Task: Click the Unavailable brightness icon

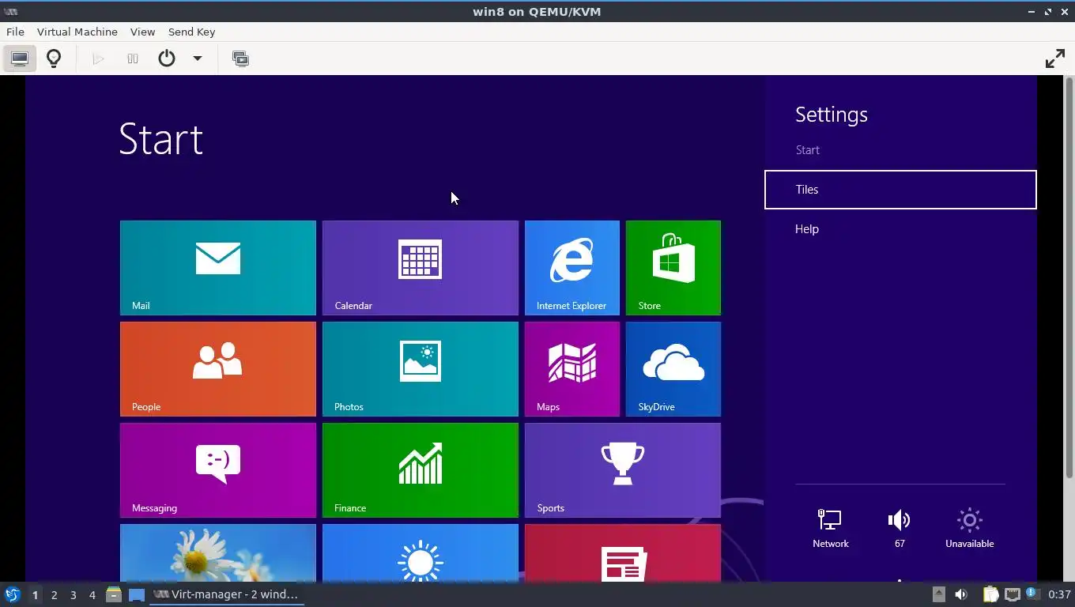Action: (x=969, y=528)
